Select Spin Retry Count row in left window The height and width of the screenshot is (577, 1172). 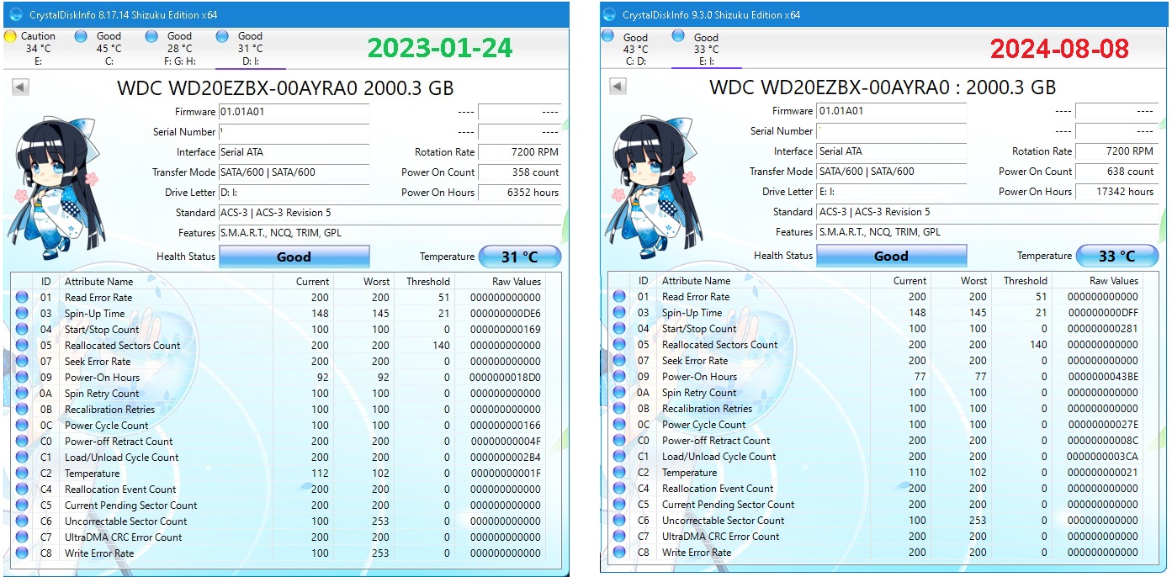[278, 394]
